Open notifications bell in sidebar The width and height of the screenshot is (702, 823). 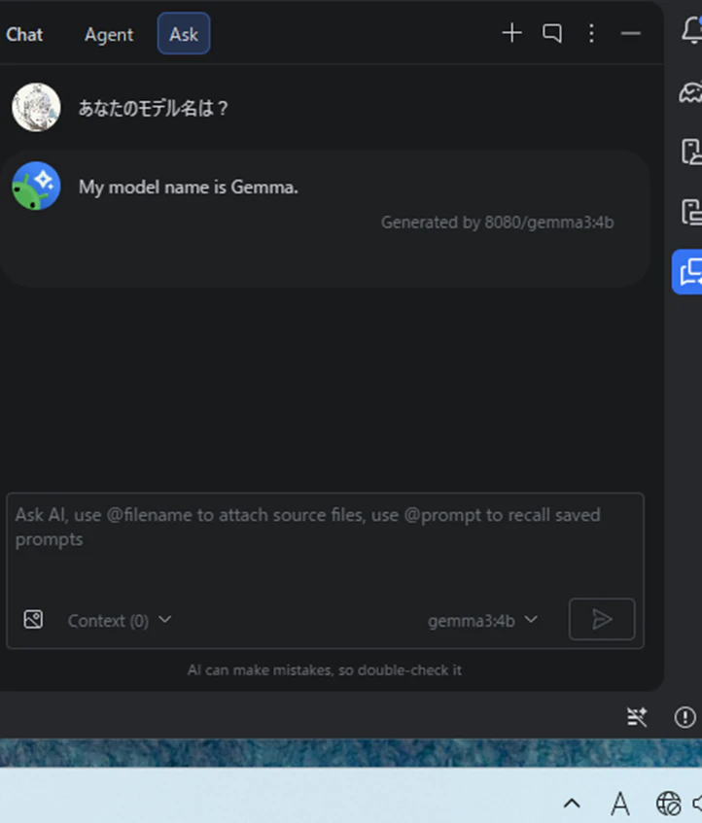pyautogui.click(x=691, y=30)
